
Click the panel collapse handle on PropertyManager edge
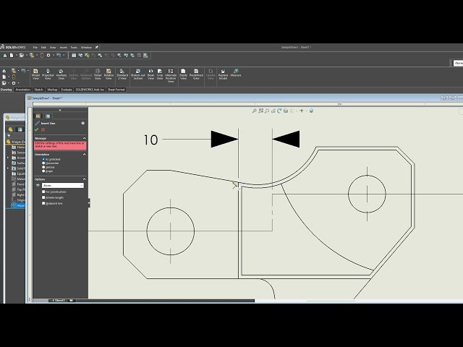89,202
